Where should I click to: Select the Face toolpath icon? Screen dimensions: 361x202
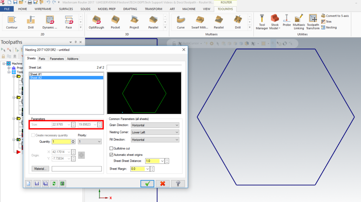[69, 22]
